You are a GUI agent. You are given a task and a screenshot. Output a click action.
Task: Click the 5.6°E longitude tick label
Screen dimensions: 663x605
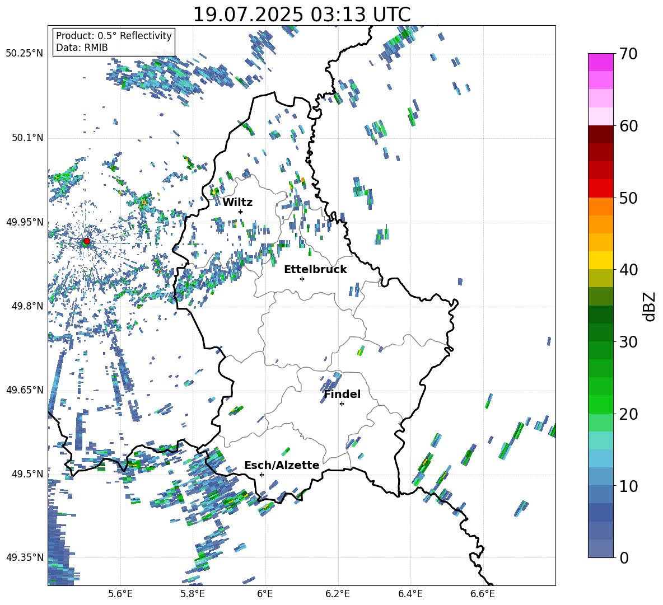(120, 594)
